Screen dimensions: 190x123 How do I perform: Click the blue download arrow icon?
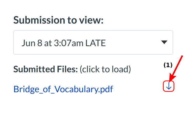pos(168,87)
